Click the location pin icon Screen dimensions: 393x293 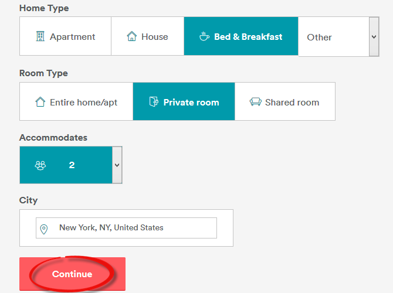[x=44, y=228]
